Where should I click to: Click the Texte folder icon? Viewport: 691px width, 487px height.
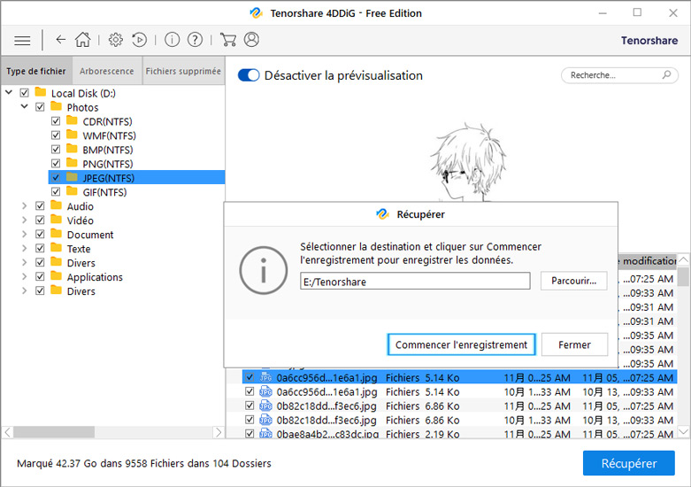(x=56, y=247)
